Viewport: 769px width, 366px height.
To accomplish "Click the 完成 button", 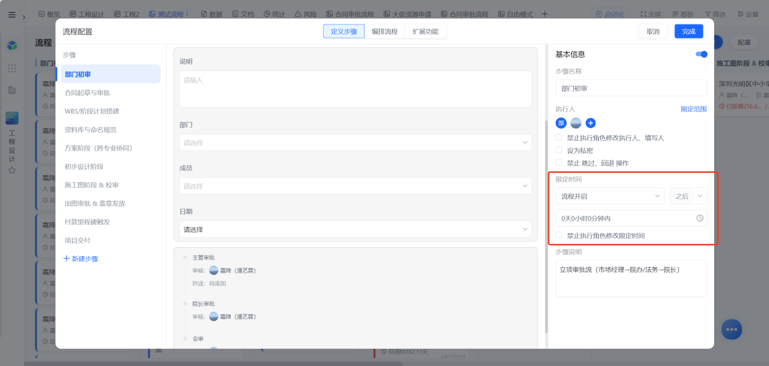I will pyautogui.click(x=689, y=32).
